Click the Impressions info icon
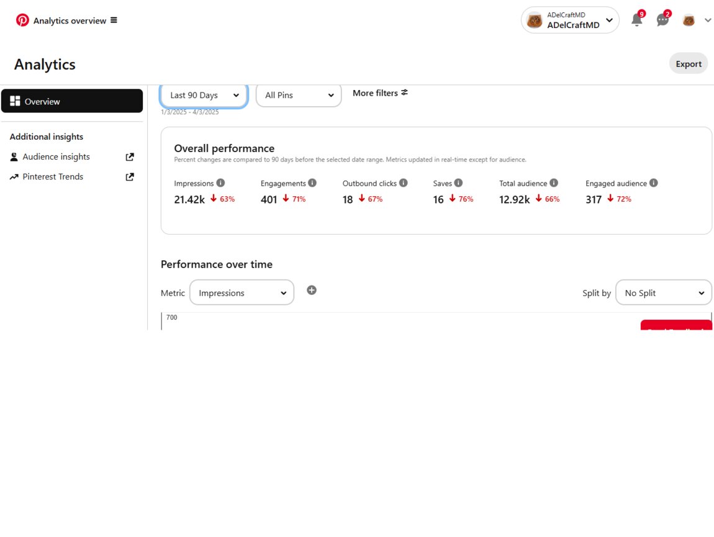 pos(220,183)
